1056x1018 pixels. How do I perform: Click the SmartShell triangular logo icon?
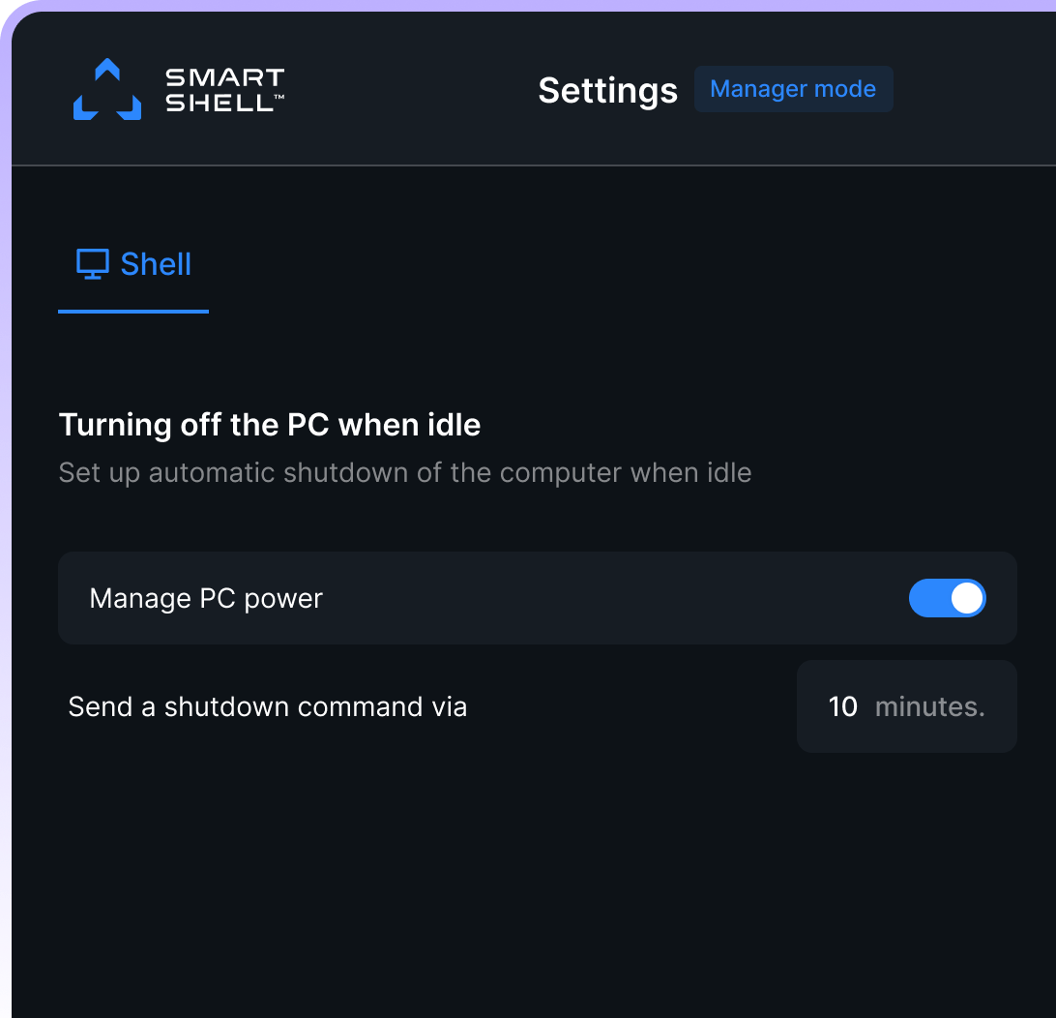pyautogui.click(x=107, y=90)
